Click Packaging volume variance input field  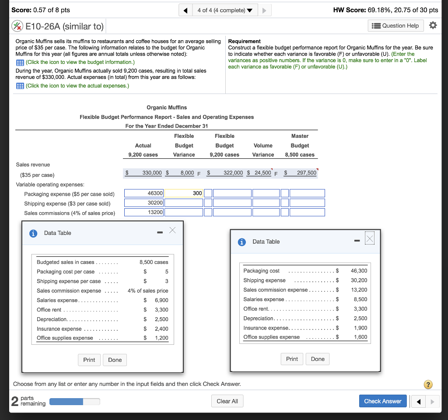[266, 193]
